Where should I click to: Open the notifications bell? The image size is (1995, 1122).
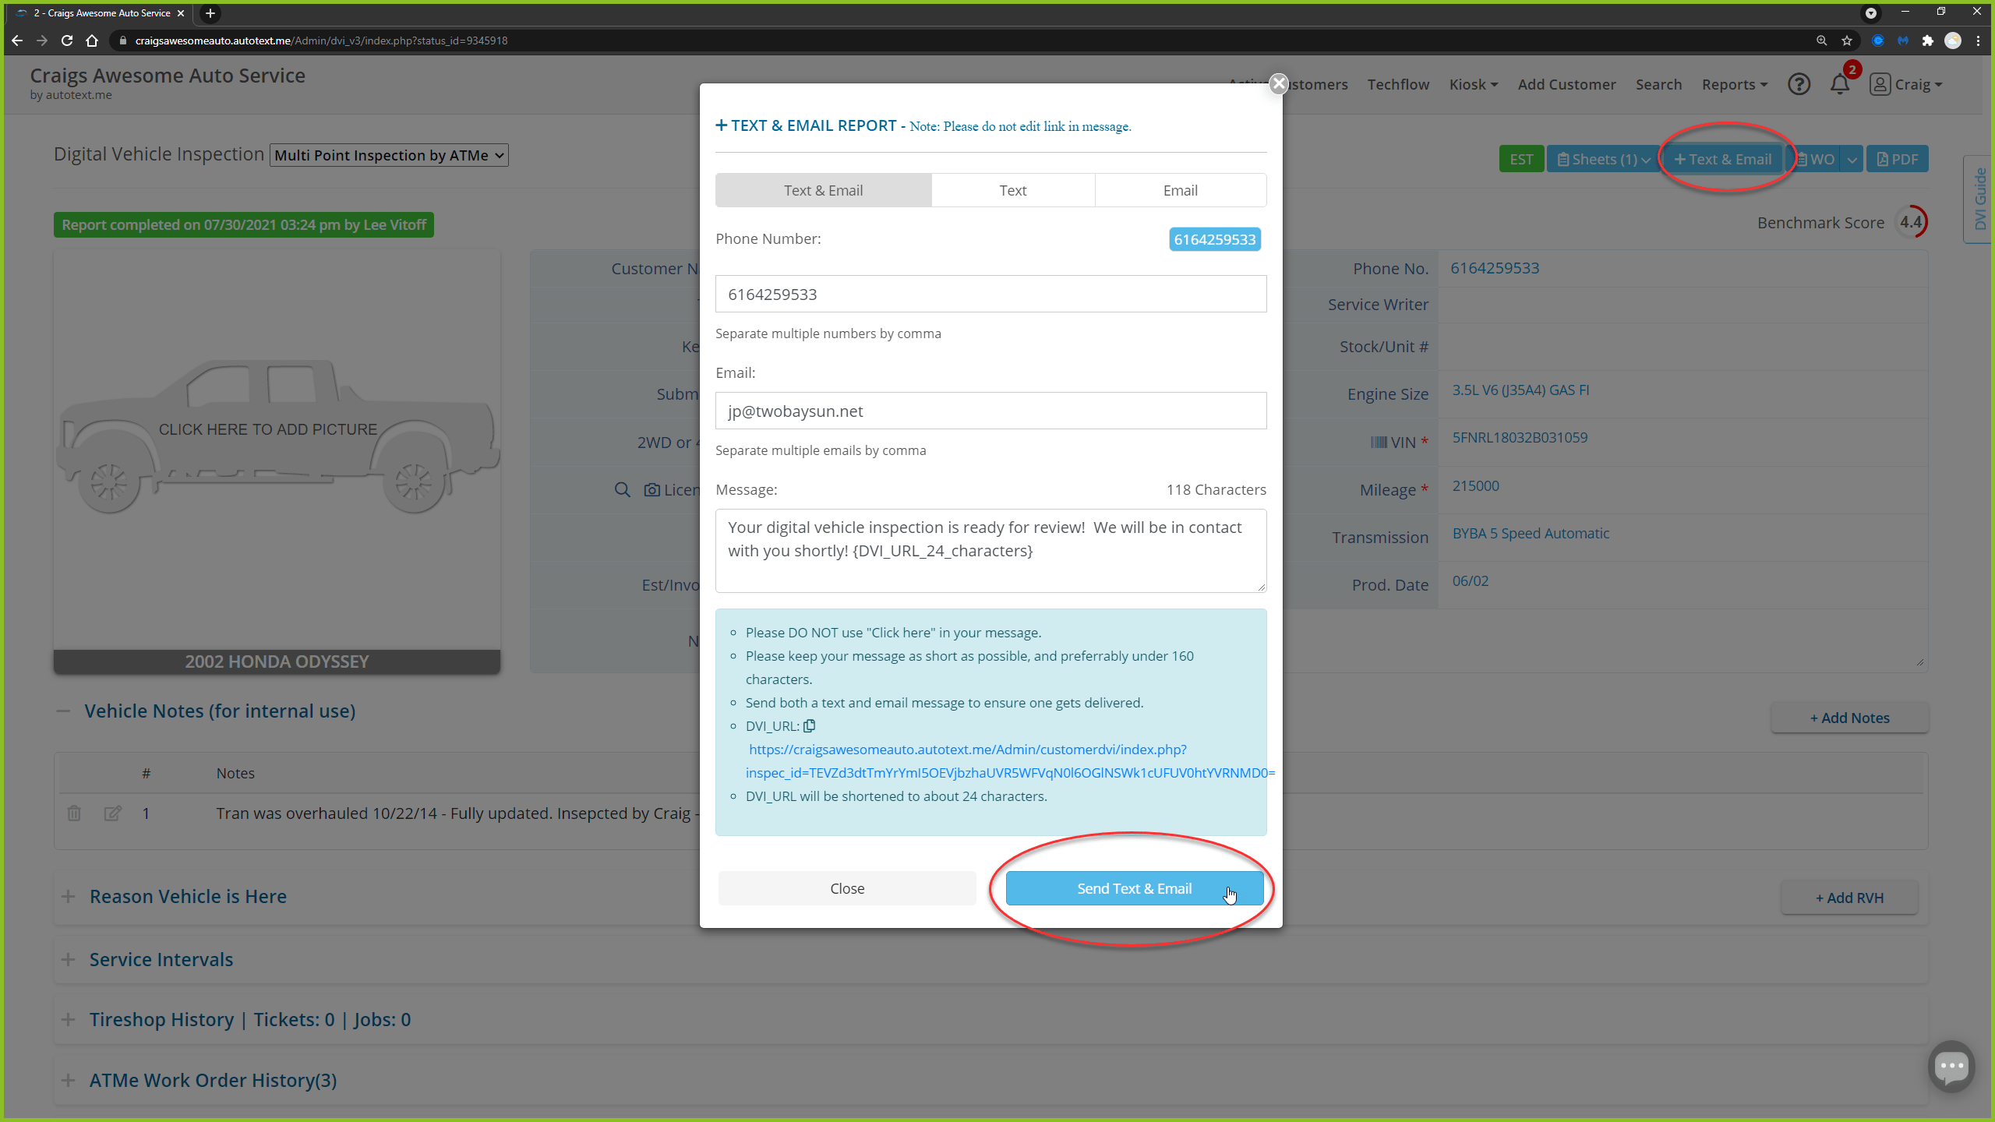[1840, 84]
